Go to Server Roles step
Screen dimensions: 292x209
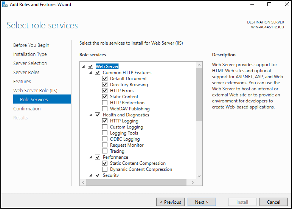pyautogui.click(x=26, y=73)
